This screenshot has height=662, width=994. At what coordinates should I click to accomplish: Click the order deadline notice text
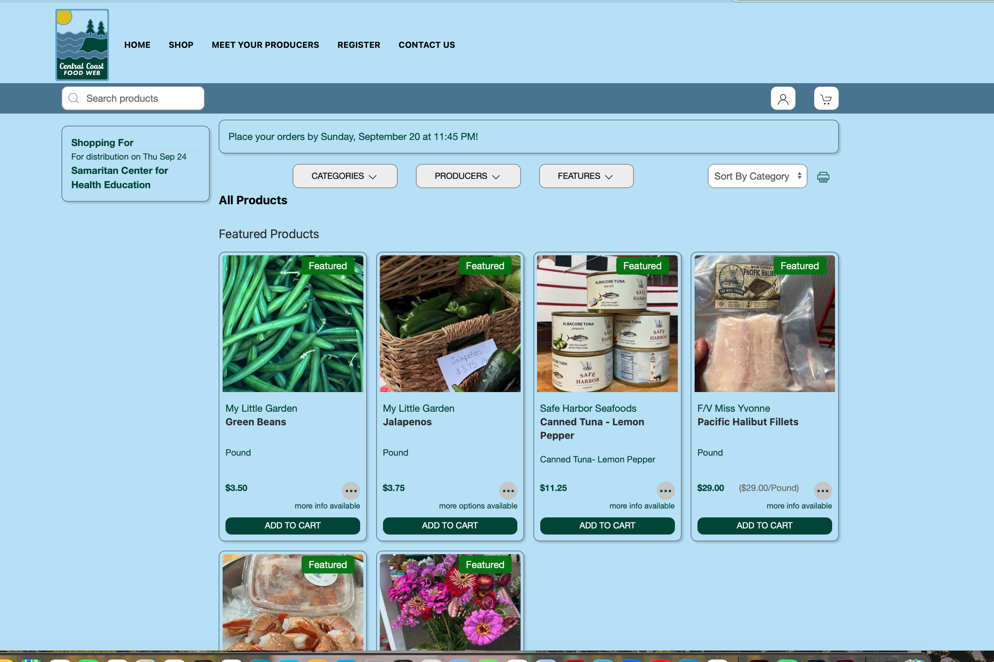[353, 137]
